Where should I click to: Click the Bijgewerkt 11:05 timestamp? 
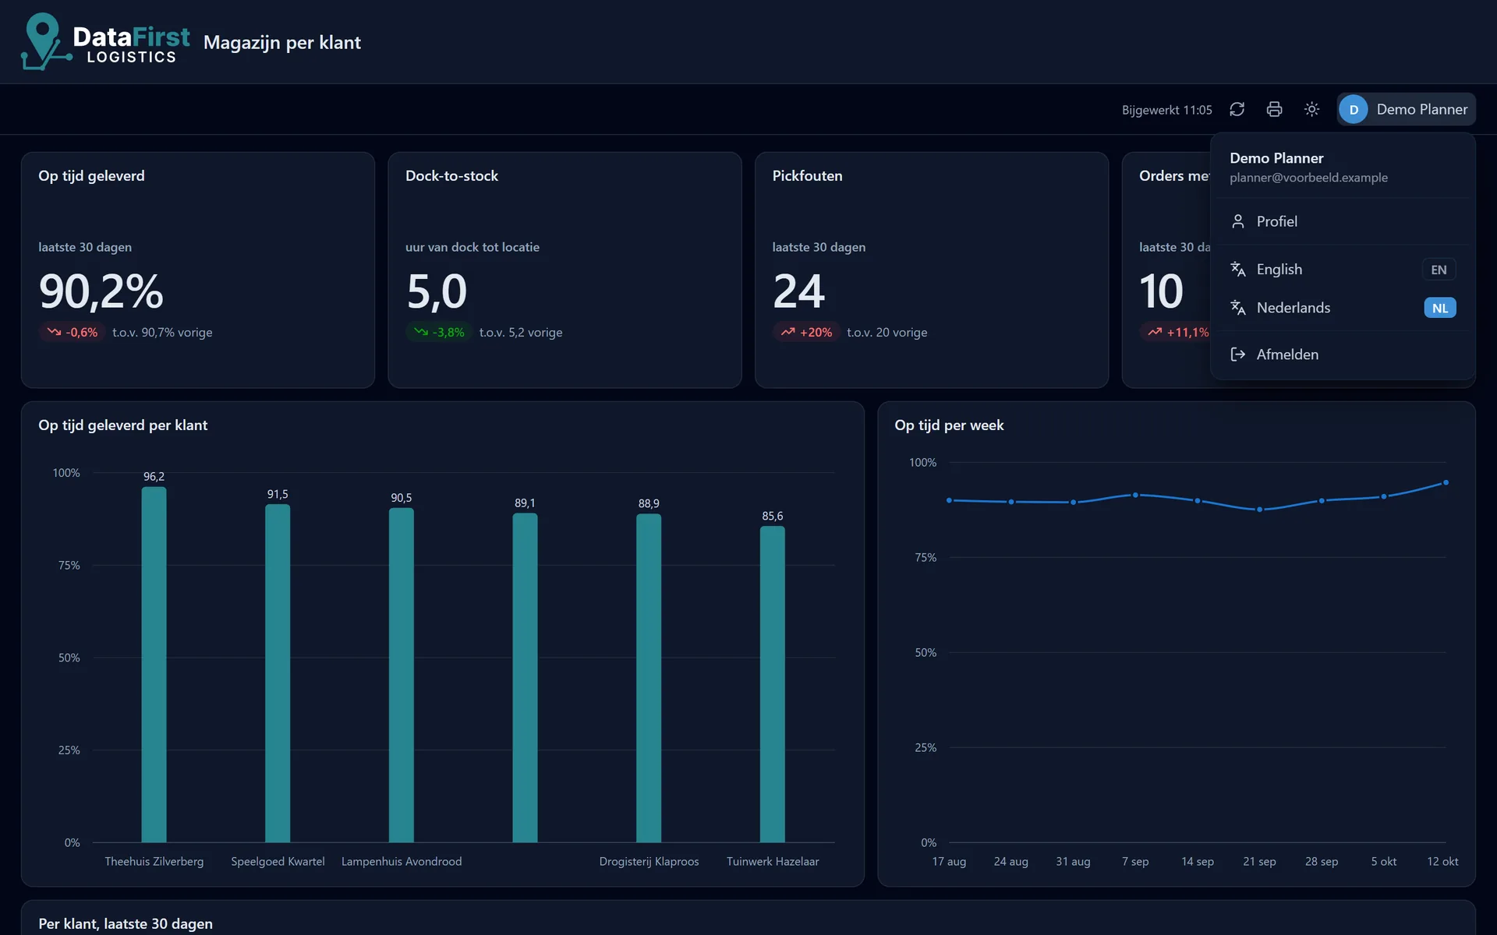(1166, 110)
